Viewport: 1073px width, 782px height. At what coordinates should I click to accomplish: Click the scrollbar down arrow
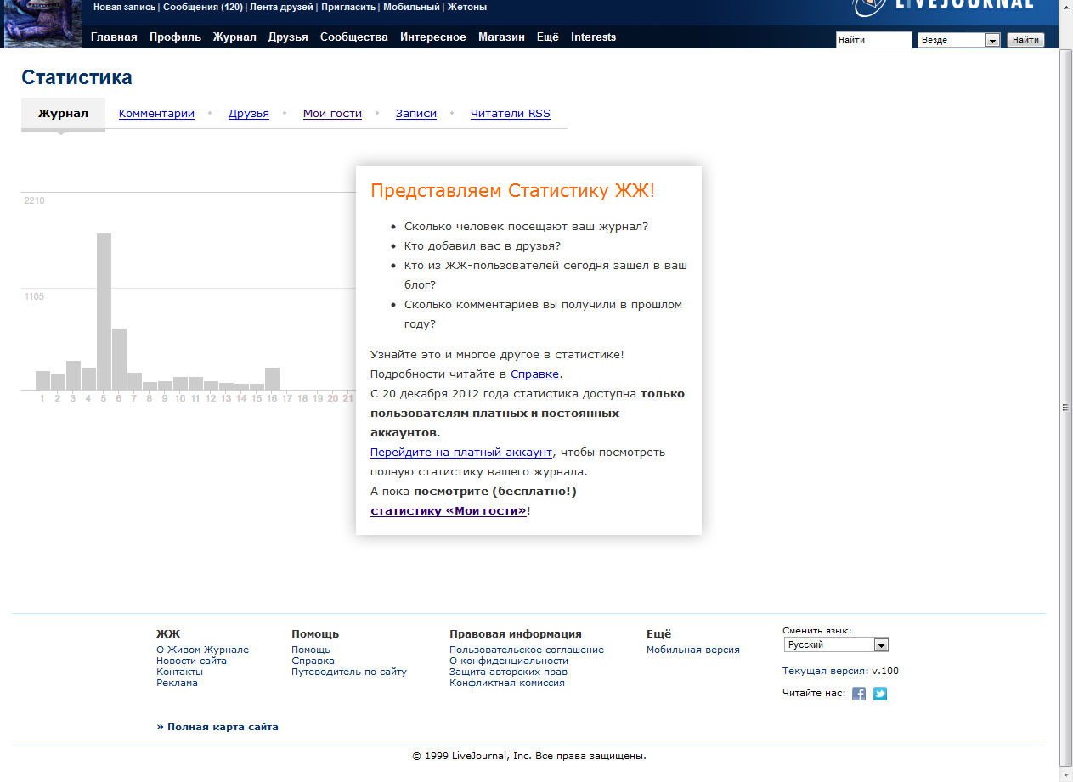[x=1065, y=774]
